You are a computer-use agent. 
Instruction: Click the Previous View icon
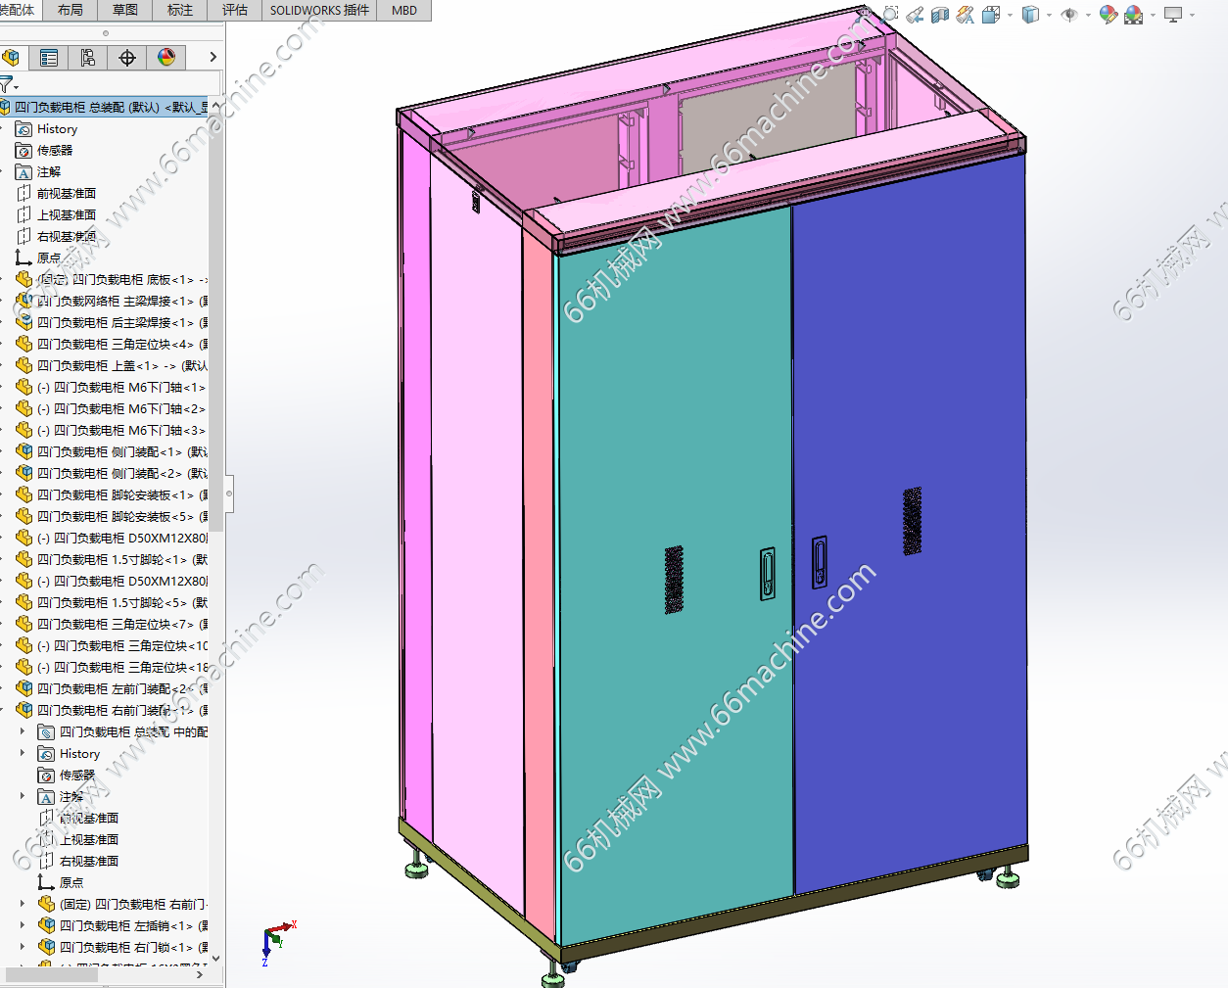[x=915, y=15]
